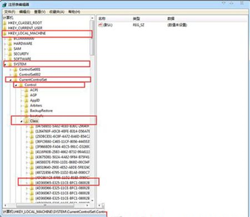This screenshot has width=250, height=217.
Task: Collapse the Control key
Action: 16,85
